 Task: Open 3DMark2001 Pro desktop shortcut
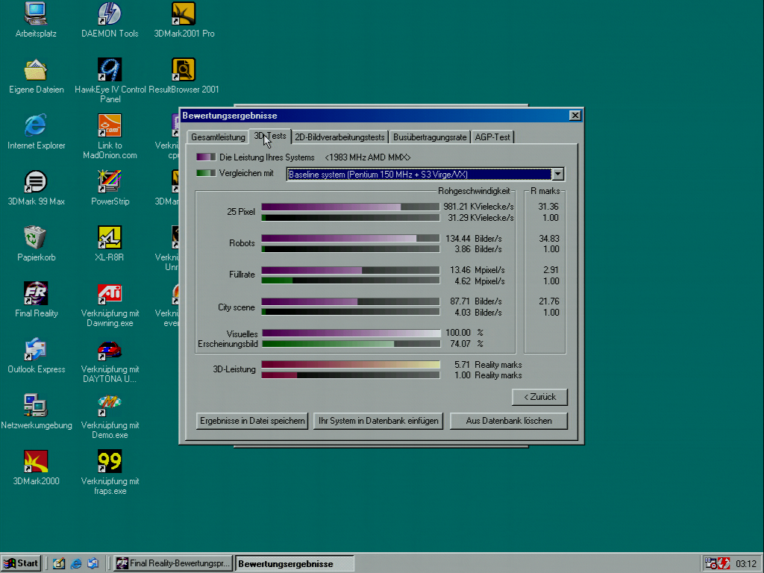pyautogui.click(x=184, y=13)
